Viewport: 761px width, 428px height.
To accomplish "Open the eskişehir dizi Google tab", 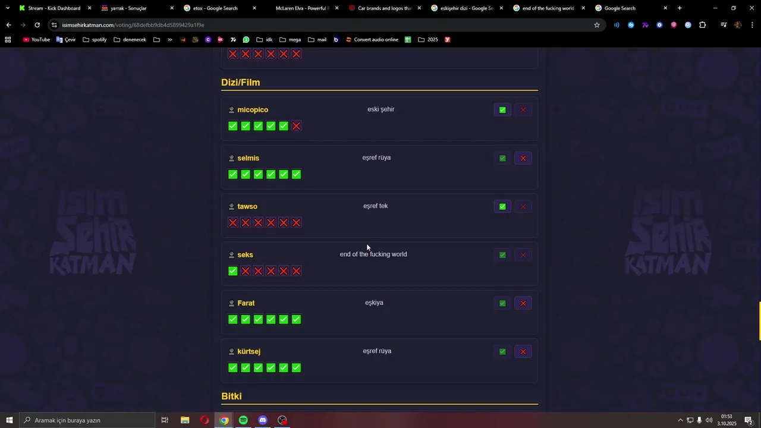I will coord(466,8).
